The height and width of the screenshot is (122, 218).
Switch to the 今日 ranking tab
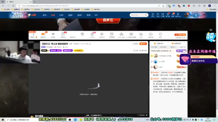pos(154,47)
